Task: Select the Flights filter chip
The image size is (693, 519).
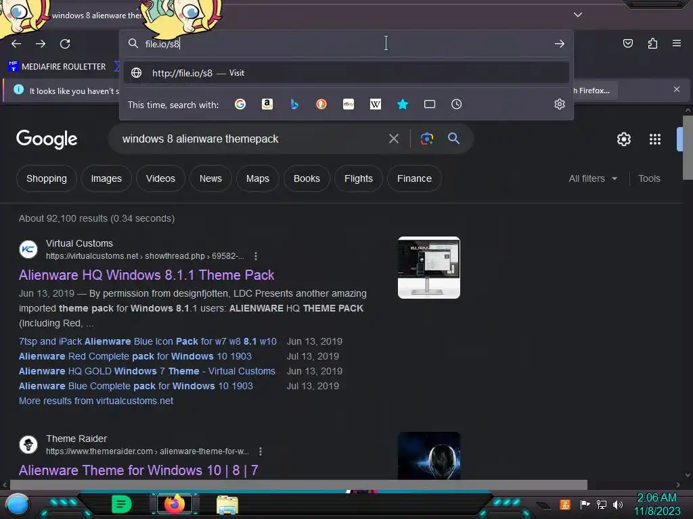Action: tap(359, 178)
